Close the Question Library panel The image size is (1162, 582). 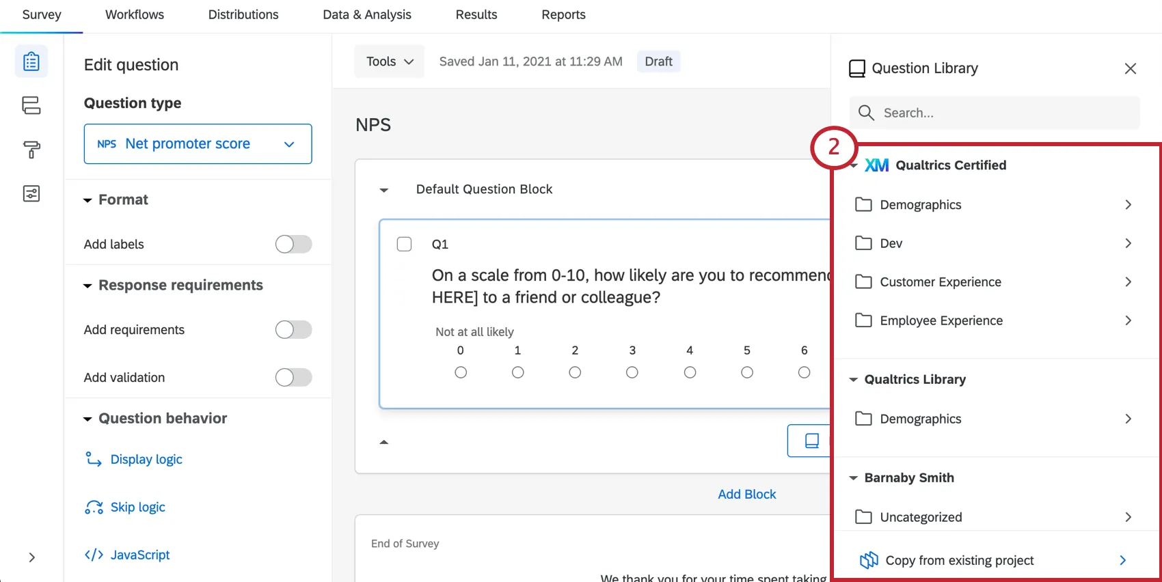[1130, 68]
